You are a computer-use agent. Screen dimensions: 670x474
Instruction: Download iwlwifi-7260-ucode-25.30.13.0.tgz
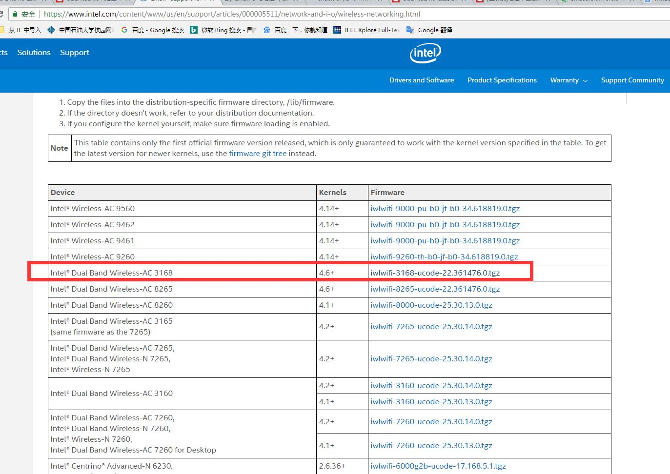point(431,445)
